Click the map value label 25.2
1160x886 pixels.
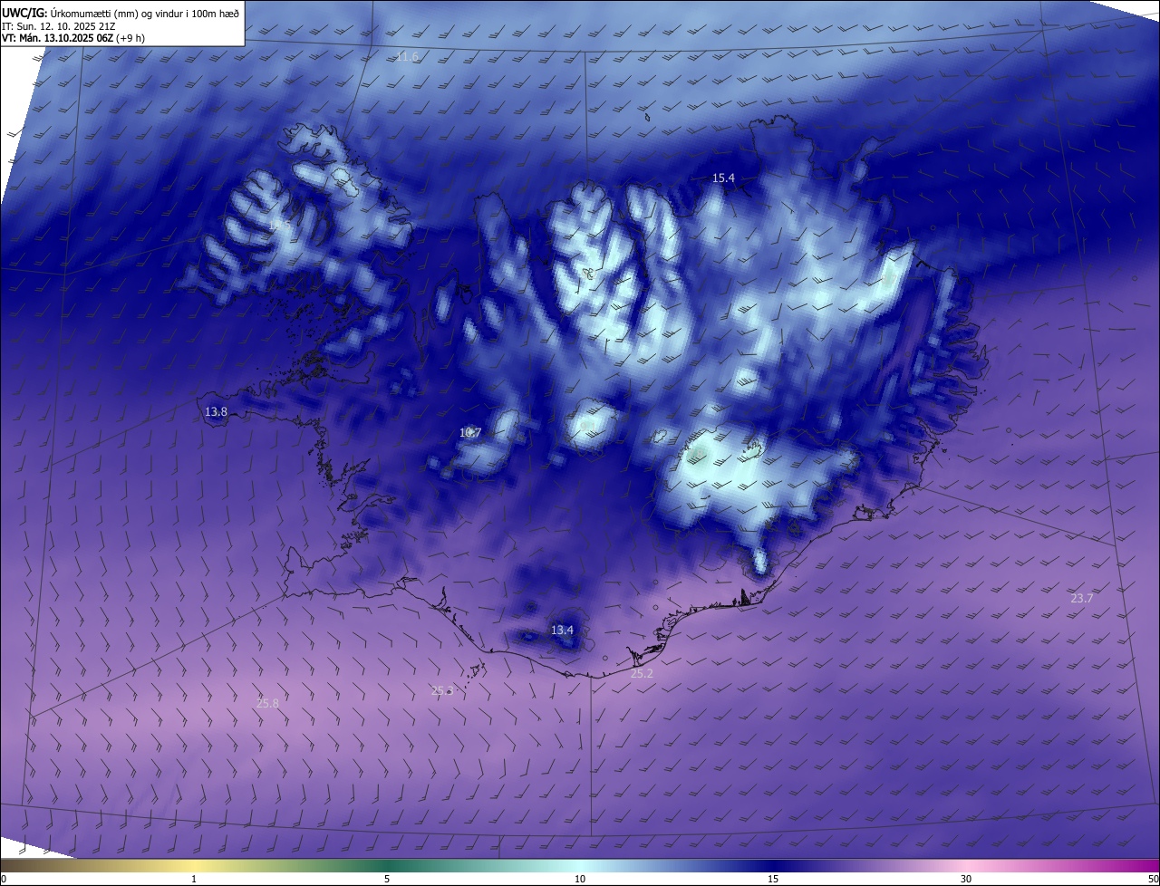click(x=642, y=674)
